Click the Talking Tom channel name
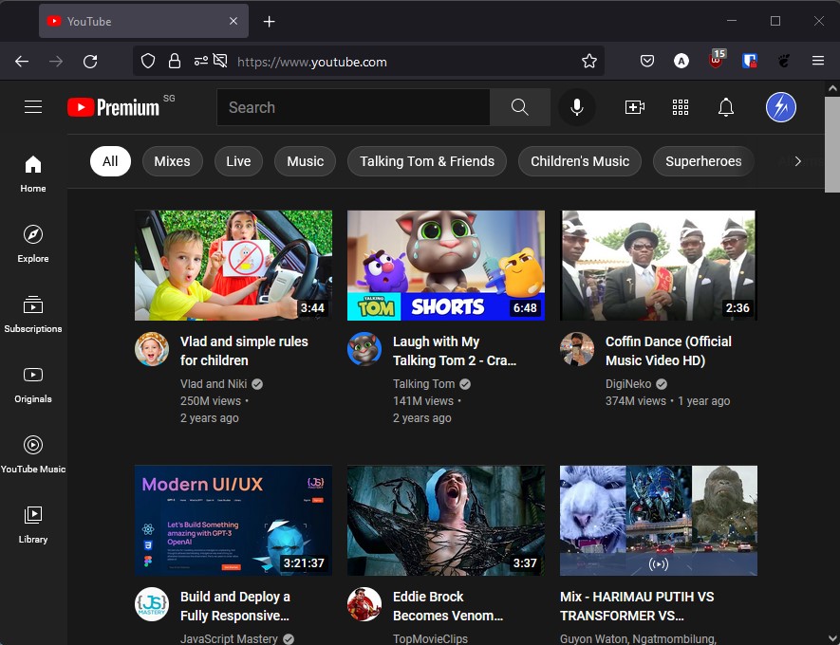Screen dimensions: 840x645 coord(423,384)
